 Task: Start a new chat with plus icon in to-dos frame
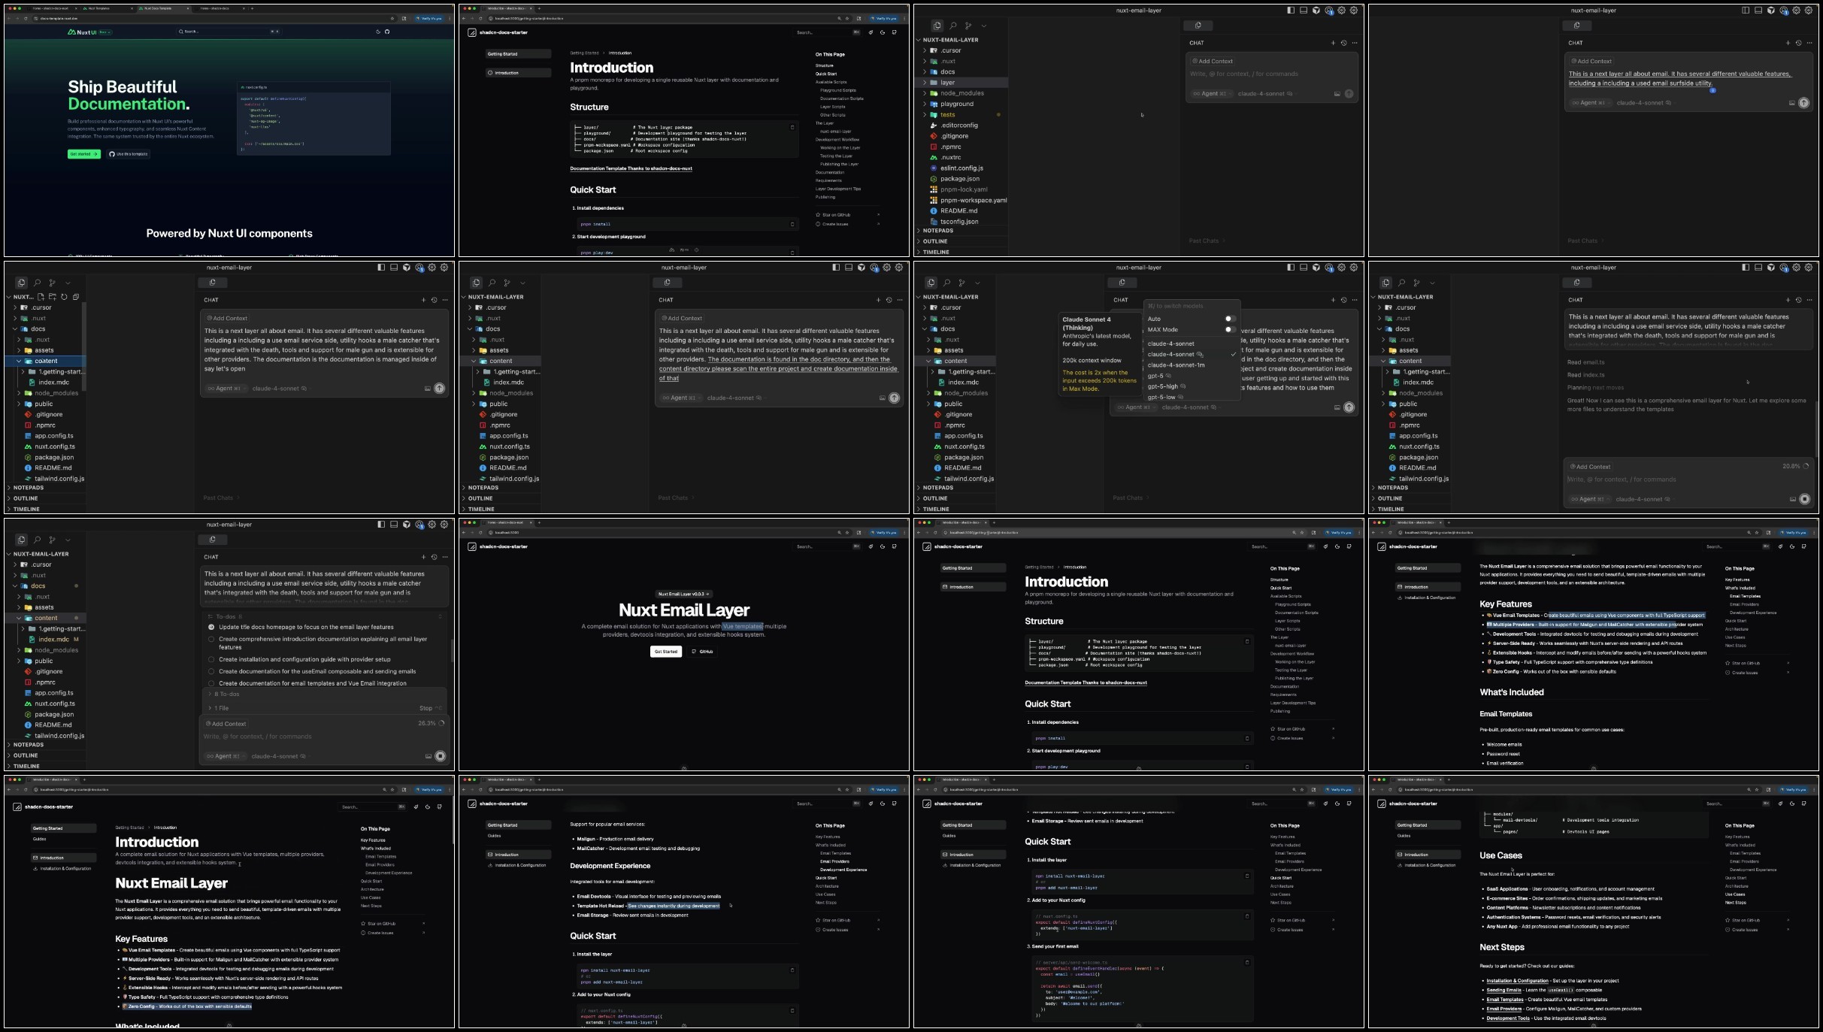tap(423, 557)
